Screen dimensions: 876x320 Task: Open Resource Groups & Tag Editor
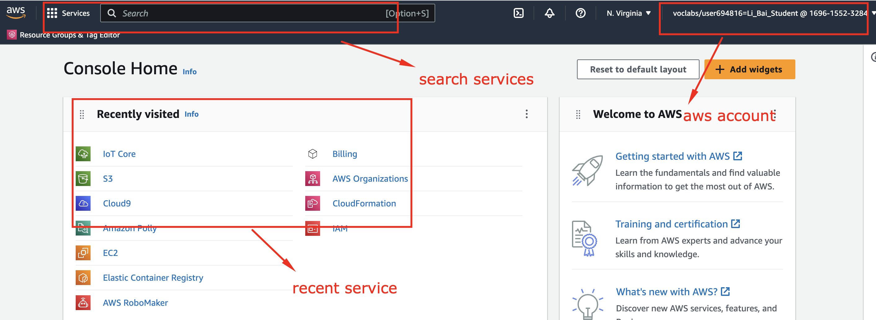point(63,34)
